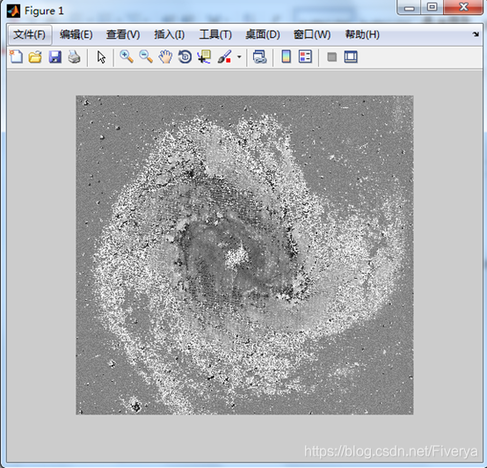
Task: Activate the Zoom In tool
Action: (127, 57)
